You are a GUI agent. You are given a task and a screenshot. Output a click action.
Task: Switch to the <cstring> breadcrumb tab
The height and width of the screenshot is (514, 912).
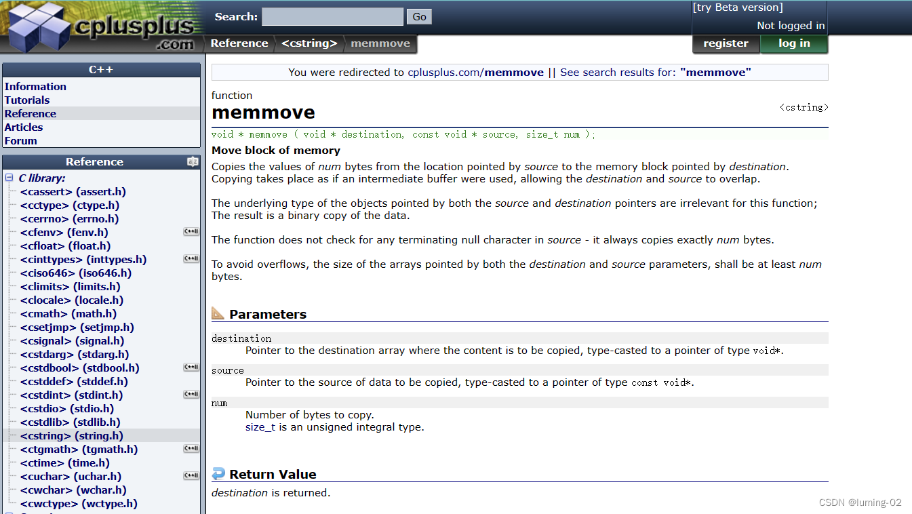(x=309, y=43)
